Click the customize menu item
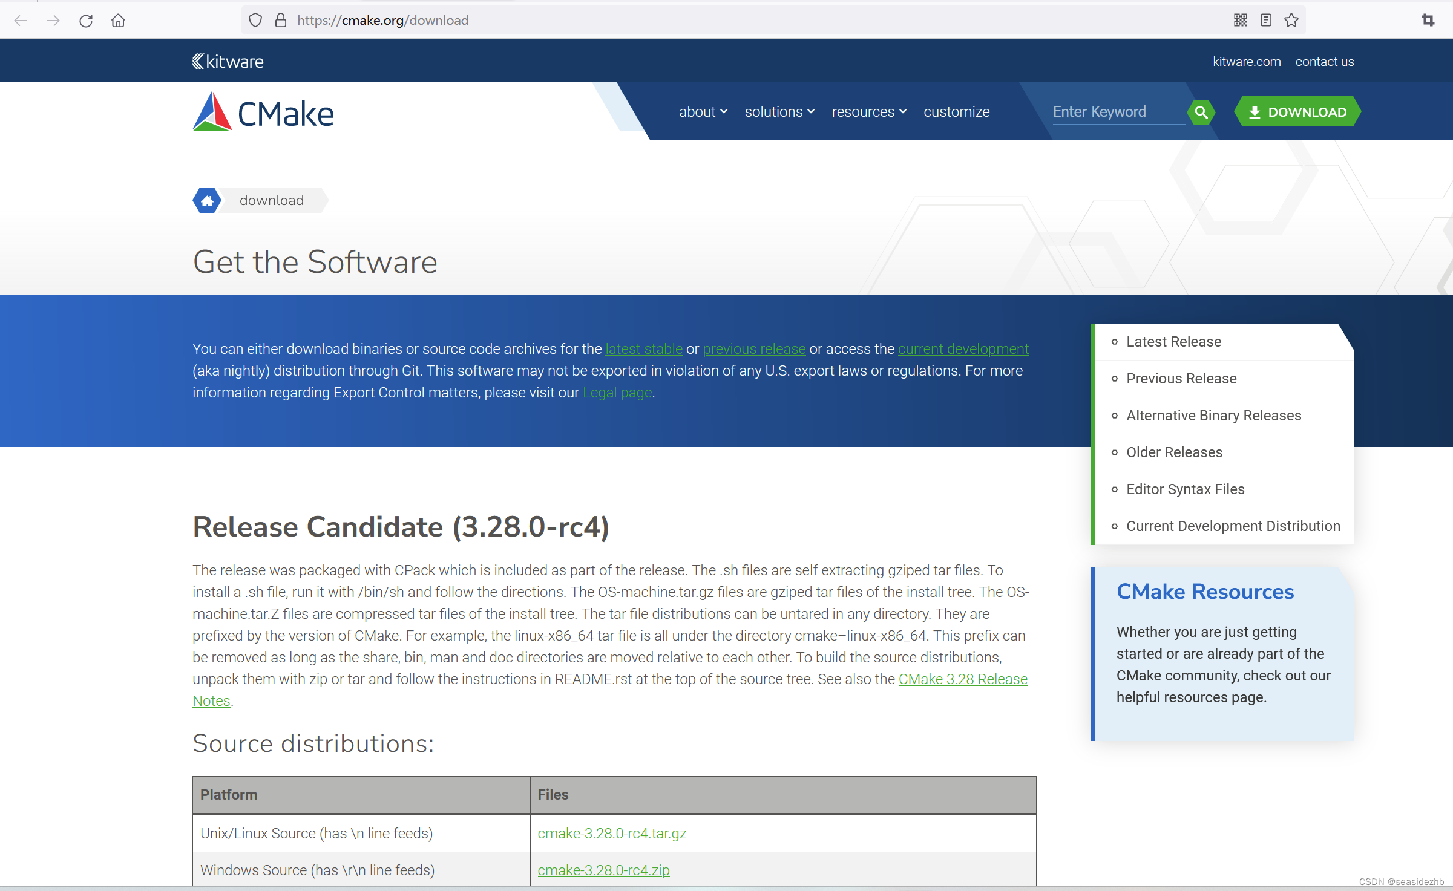This screenshot has height=891, width=1453. coord(956,112)
